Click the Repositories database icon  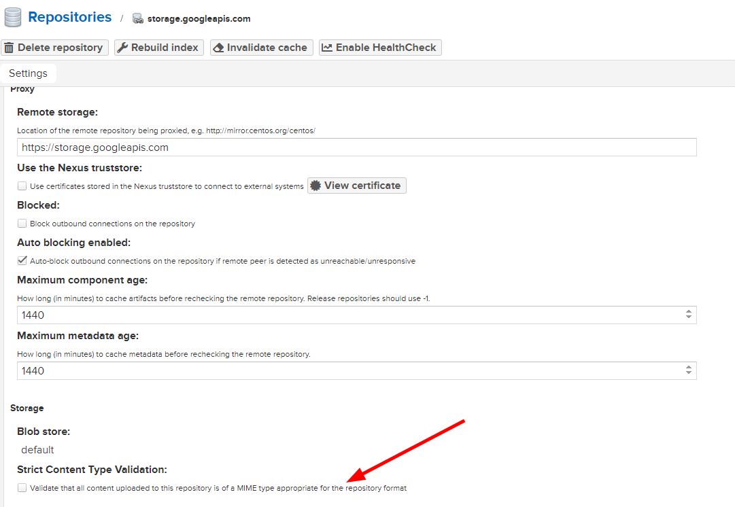pyautogui.click(x=13, y=18)
